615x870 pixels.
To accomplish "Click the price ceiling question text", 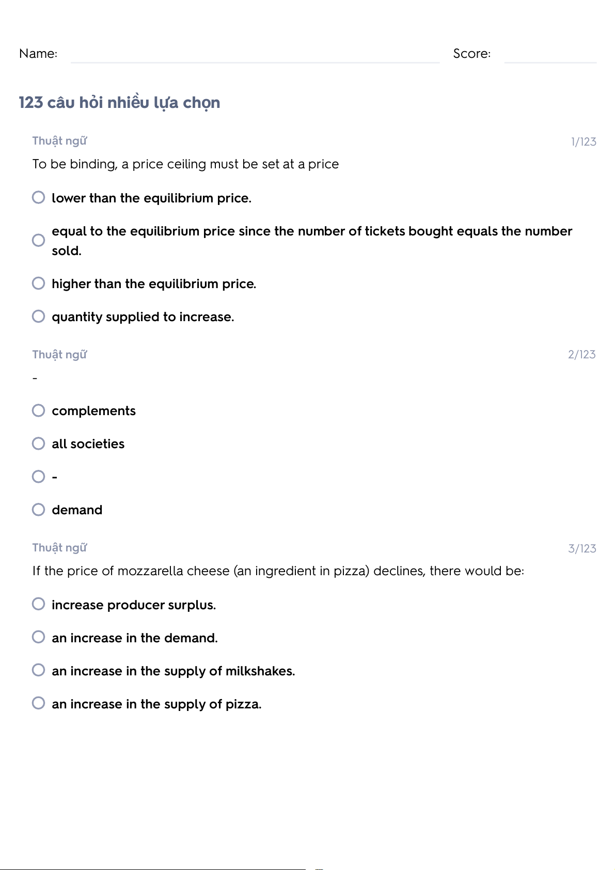I will [x=185, y=164].
